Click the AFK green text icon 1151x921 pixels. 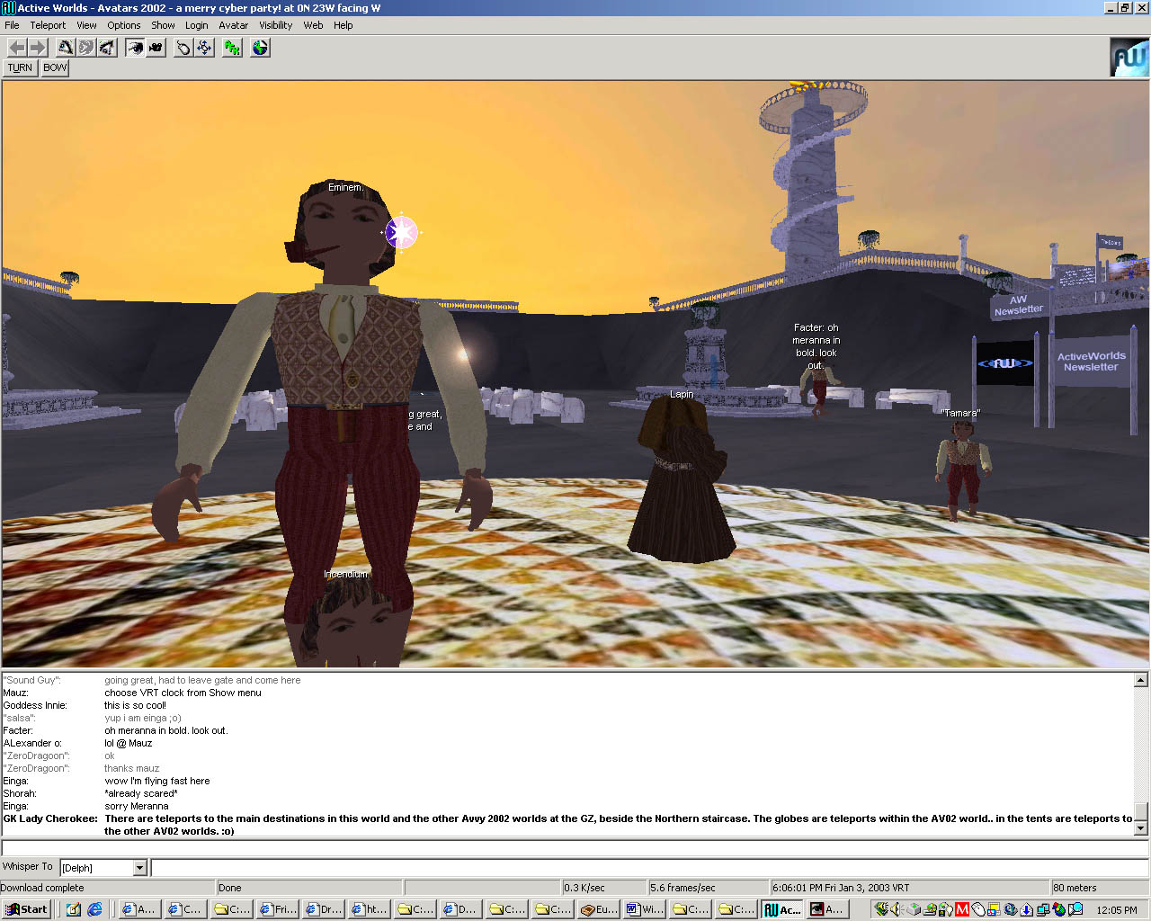(233, 48)
